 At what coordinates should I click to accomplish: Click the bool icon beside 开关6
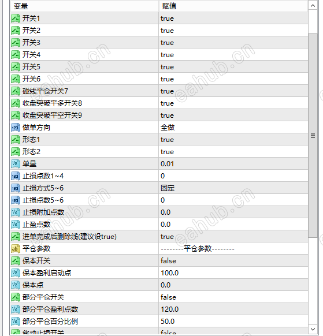click(x=16, y=79)
